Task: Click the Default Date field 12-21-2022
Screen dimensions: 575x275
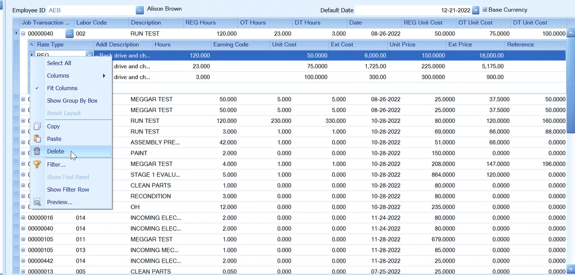Action: coord(414,10)
